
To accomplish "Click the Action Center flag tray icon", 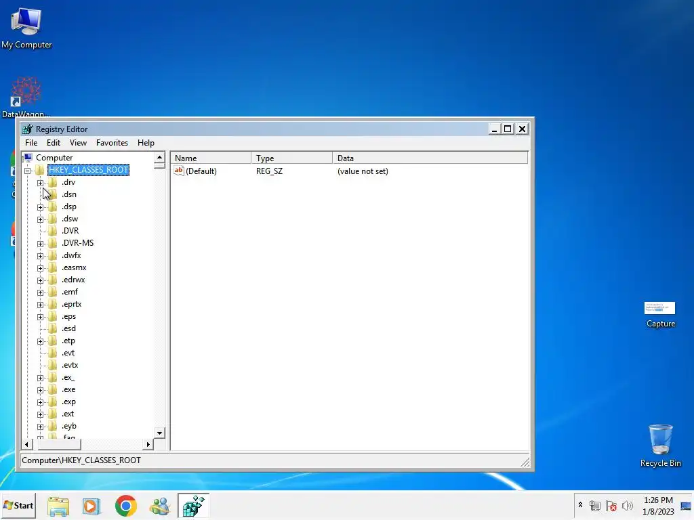I will tap(611, 505).
